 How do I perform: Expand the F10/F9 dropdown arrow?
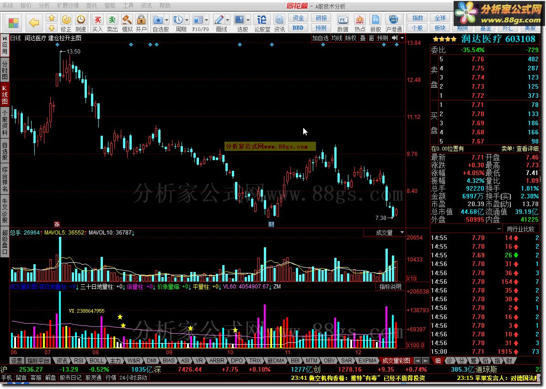207,20
